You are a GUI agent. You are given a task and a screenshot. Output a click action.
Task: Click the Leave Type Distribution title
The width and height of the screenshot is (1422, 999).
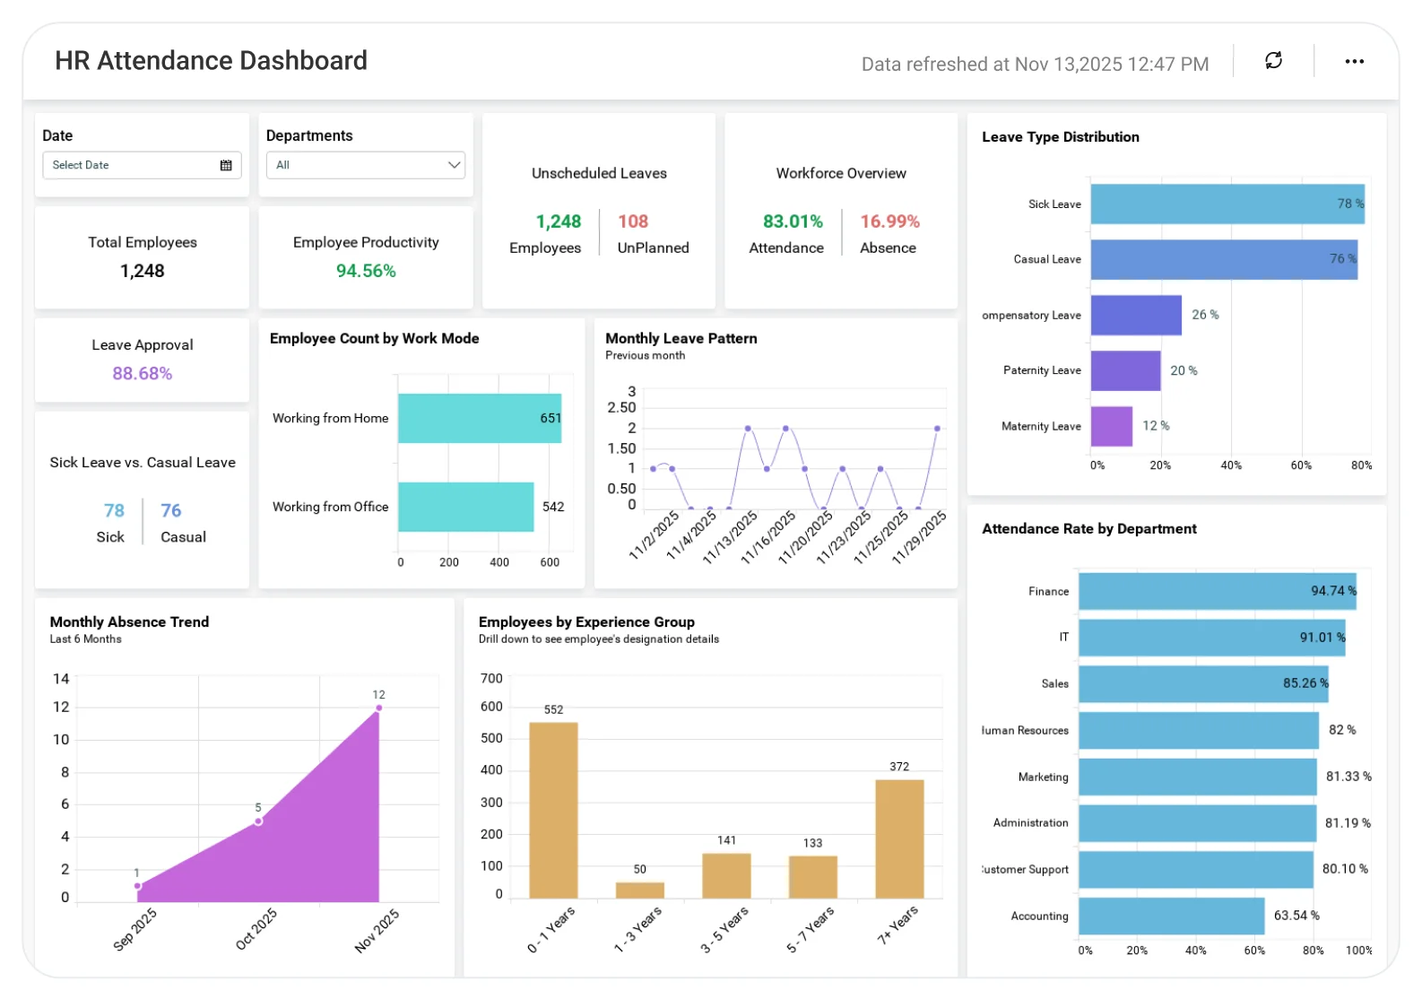[x=1061, y=136]
